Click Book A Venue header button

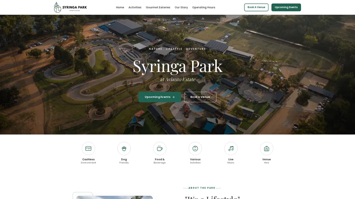coord(256,7)
